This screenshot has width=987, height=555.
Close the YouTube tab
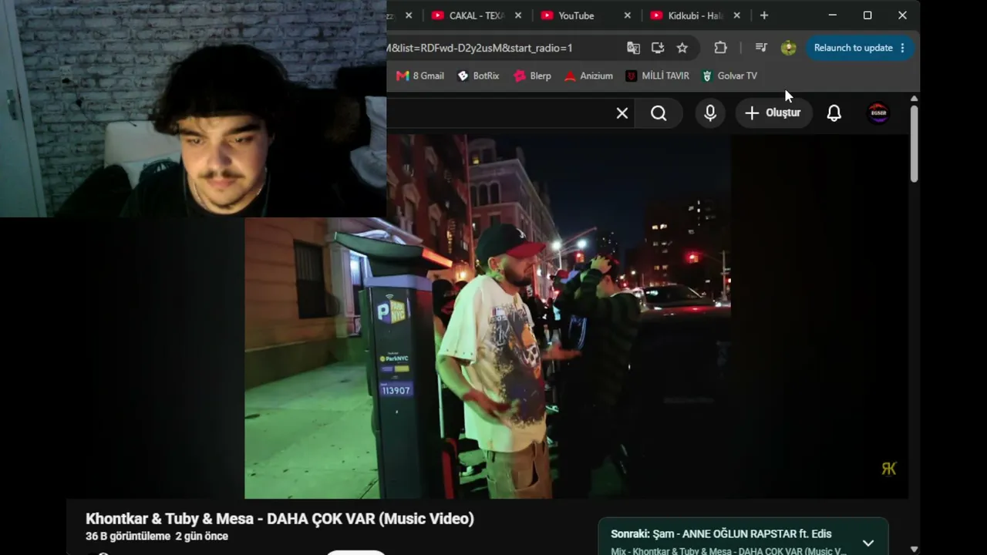pos(627,15)
